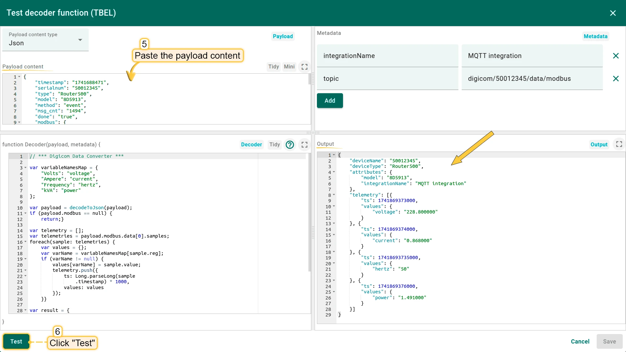Screen dimensions: 626x352
Task: Collapse the variableNamesMap fold arrow in decoder
Action: coord(25,168)
